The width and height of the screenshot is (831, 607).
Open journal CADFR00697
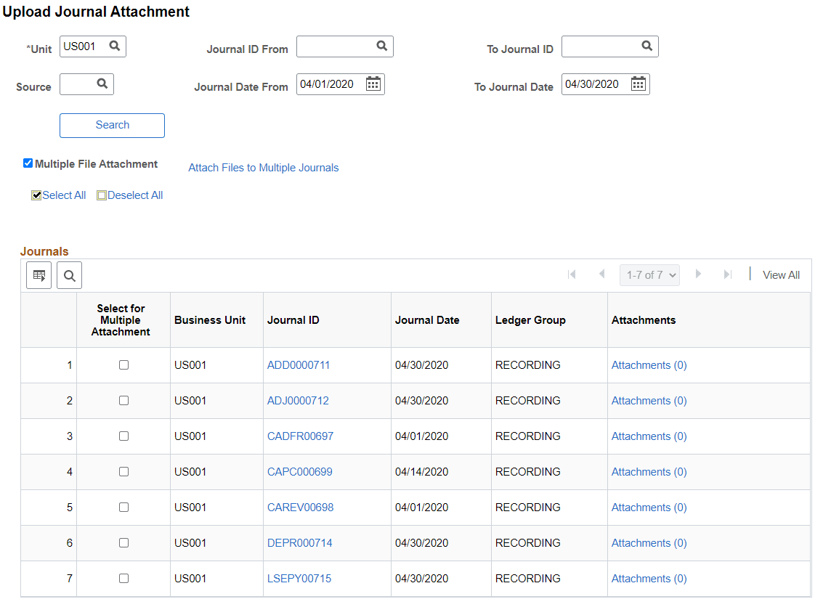pyautogui.click(x=300, y=436)
